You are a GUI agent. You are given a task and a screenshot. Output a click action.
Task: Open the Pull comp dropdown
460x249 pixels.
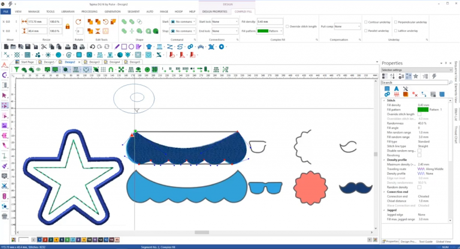click(x=346, y=26)
